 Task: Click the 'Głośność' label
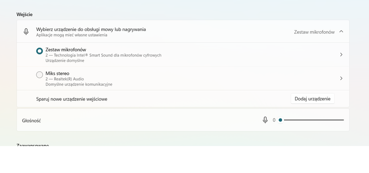(x=31, y=121)
